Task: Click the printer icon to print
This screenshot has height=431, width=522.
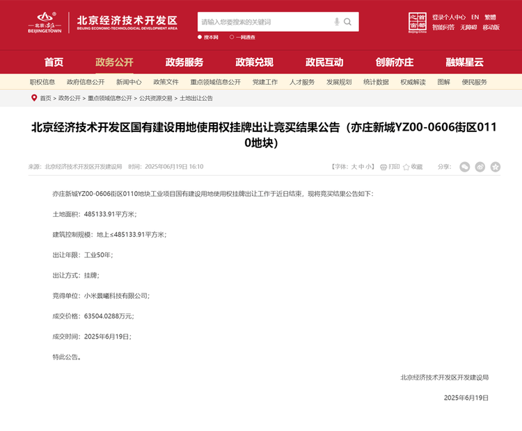Action: tap(383, 167)
